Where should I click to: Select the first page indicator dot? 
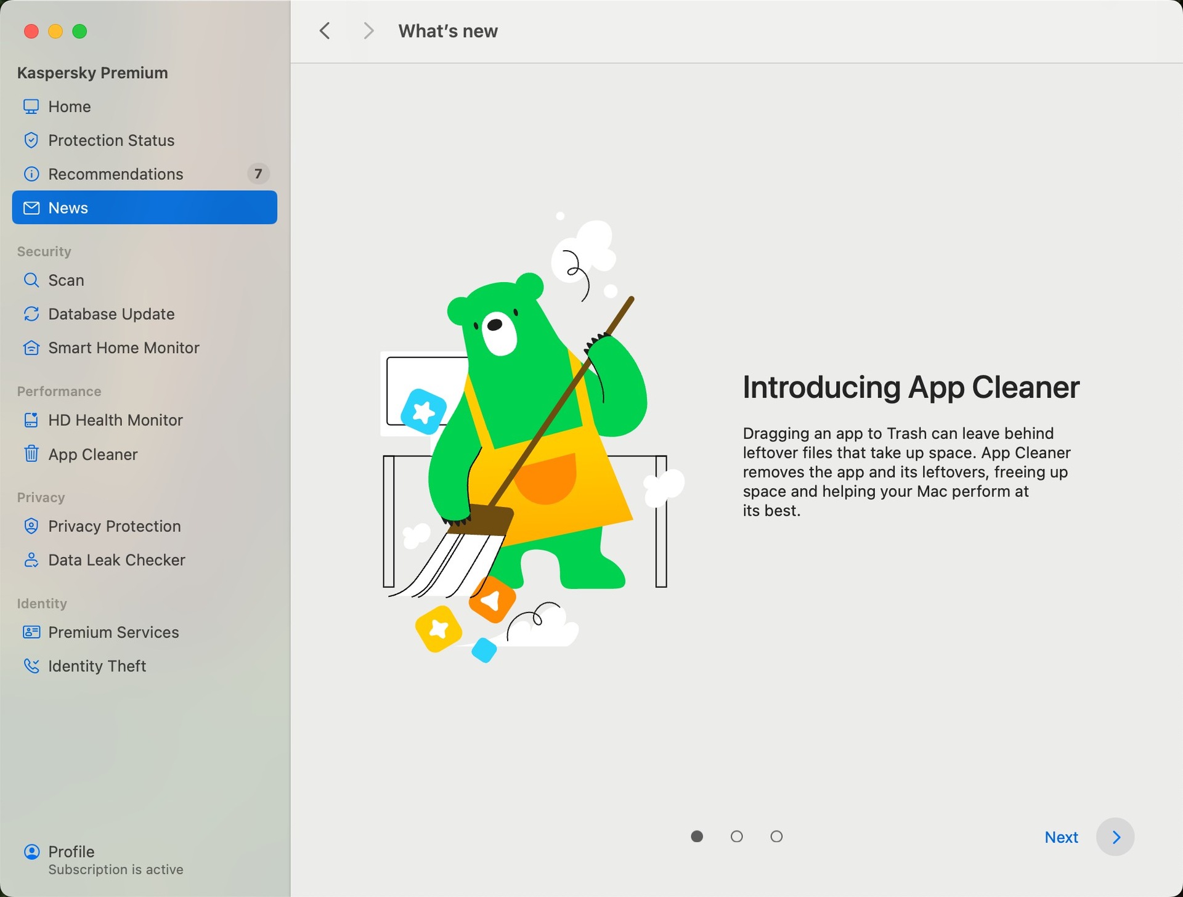(697, 837)
